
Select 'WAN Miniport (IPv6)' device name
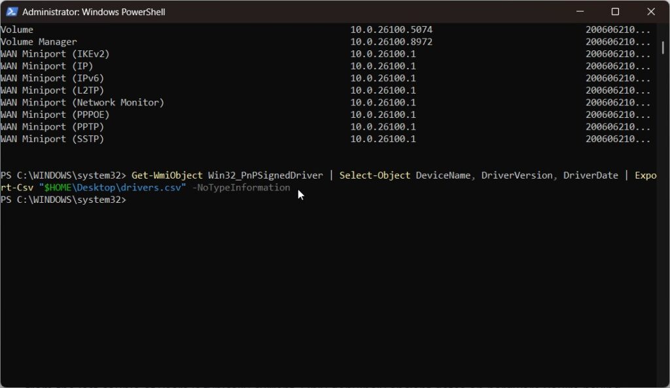pyautogui.click(x=52, y=79)
